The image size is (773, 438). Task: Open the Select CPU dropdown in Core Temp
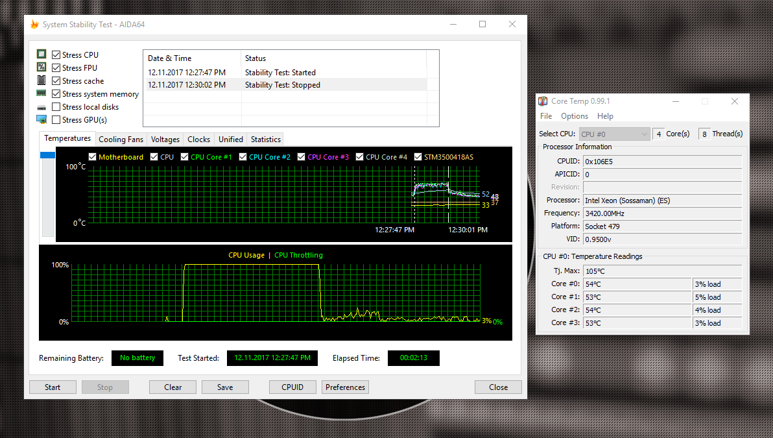614,134
